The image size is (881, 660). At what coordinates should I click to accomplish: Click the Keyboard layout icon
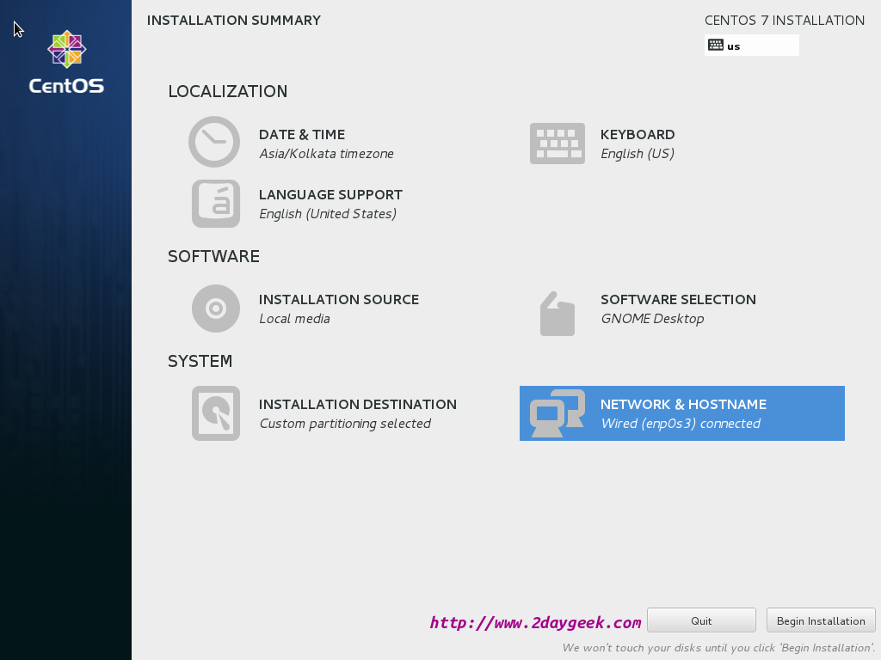click(558, 144)
